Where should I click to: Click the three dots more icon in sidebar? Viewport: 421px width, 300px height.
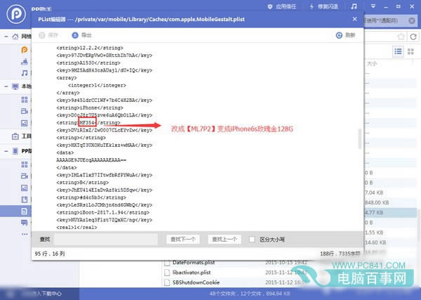tap(25, 234)
